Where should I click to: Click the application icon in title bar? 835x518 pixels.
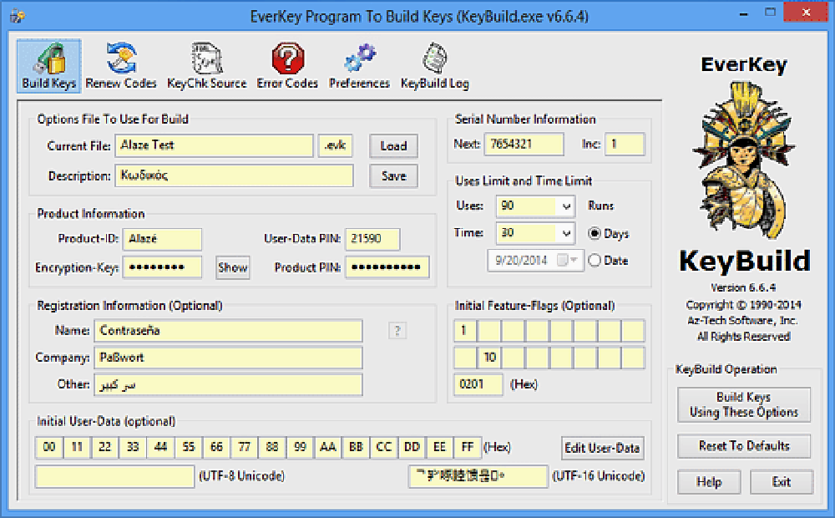pos(18,16)
